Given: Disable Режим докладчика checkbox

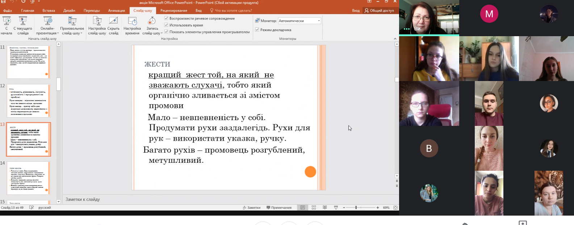Looking at the screenshot, I should point(257,30).
